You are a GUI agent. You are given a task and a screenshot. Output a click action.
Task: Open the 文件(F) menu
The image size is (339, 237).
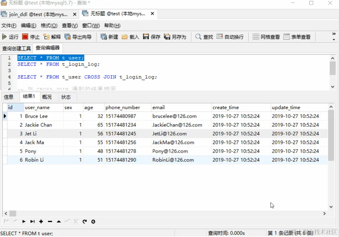(x=9, y=25)
